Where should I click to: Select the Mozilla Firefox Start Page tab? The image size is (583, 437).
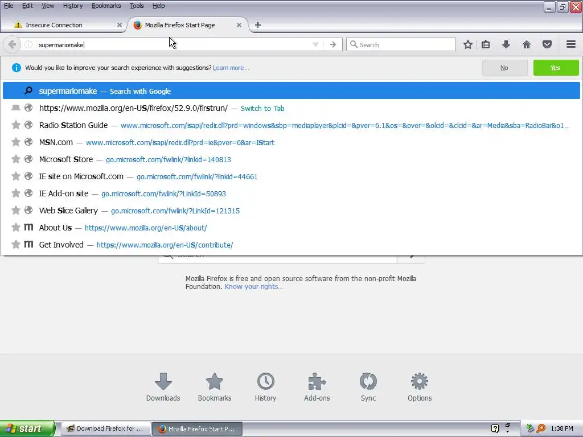coord(188,25)
